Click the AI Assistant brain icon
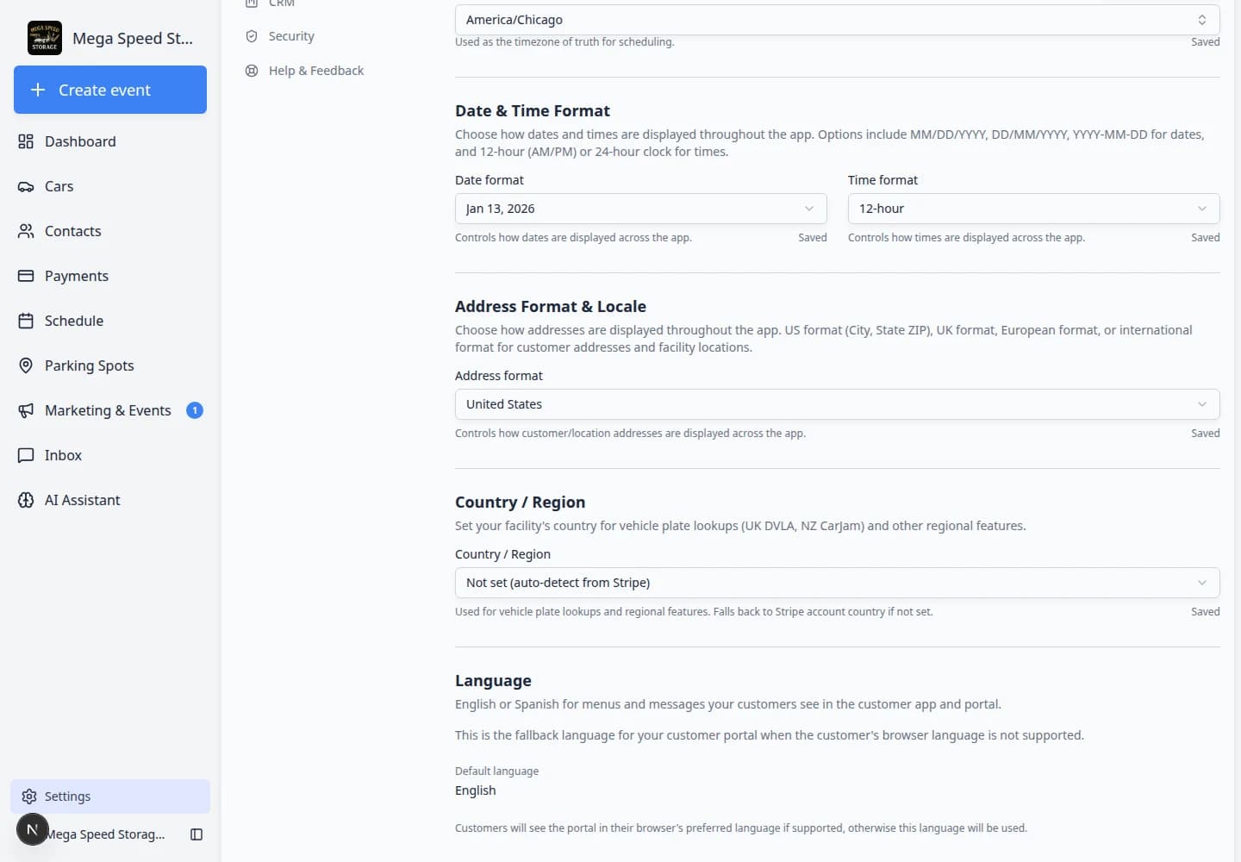This screenshot has height=862, width=1241. (x=26, y=500)
